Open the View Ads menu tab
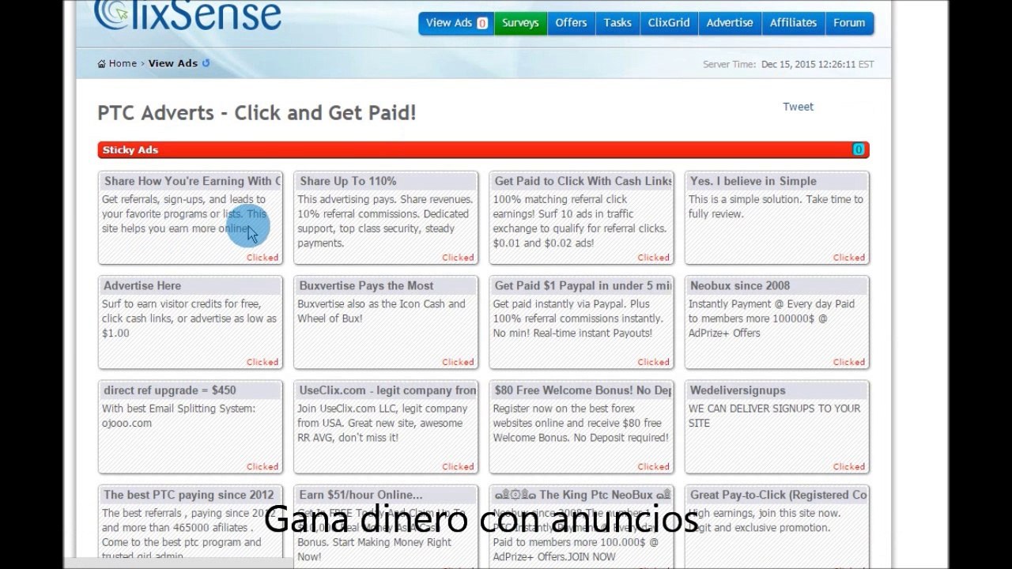Screen dimensions: 1012x569 pos(456,23)
